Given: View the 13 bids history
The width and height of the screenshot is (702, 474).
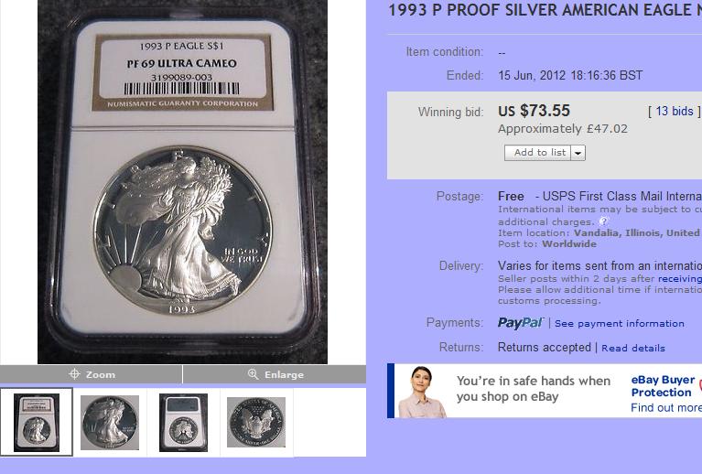Looking at the screenshot, I should click(x=675, y=111).
